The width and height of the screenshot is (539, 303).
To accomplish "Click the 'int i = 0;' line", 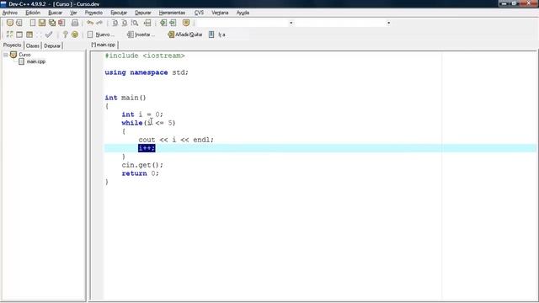I will (142, 114).
